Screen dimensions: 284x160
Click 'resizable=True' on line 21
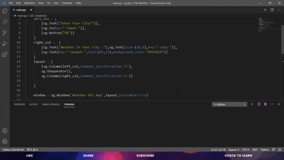click(133, 95)
